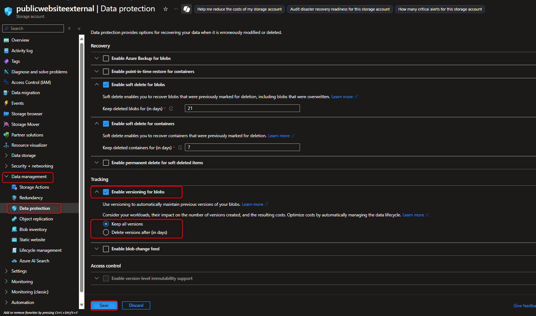Click the Diagnose and solve problems icon
This screenshot has height=316, width=536.
pos(6,72)
